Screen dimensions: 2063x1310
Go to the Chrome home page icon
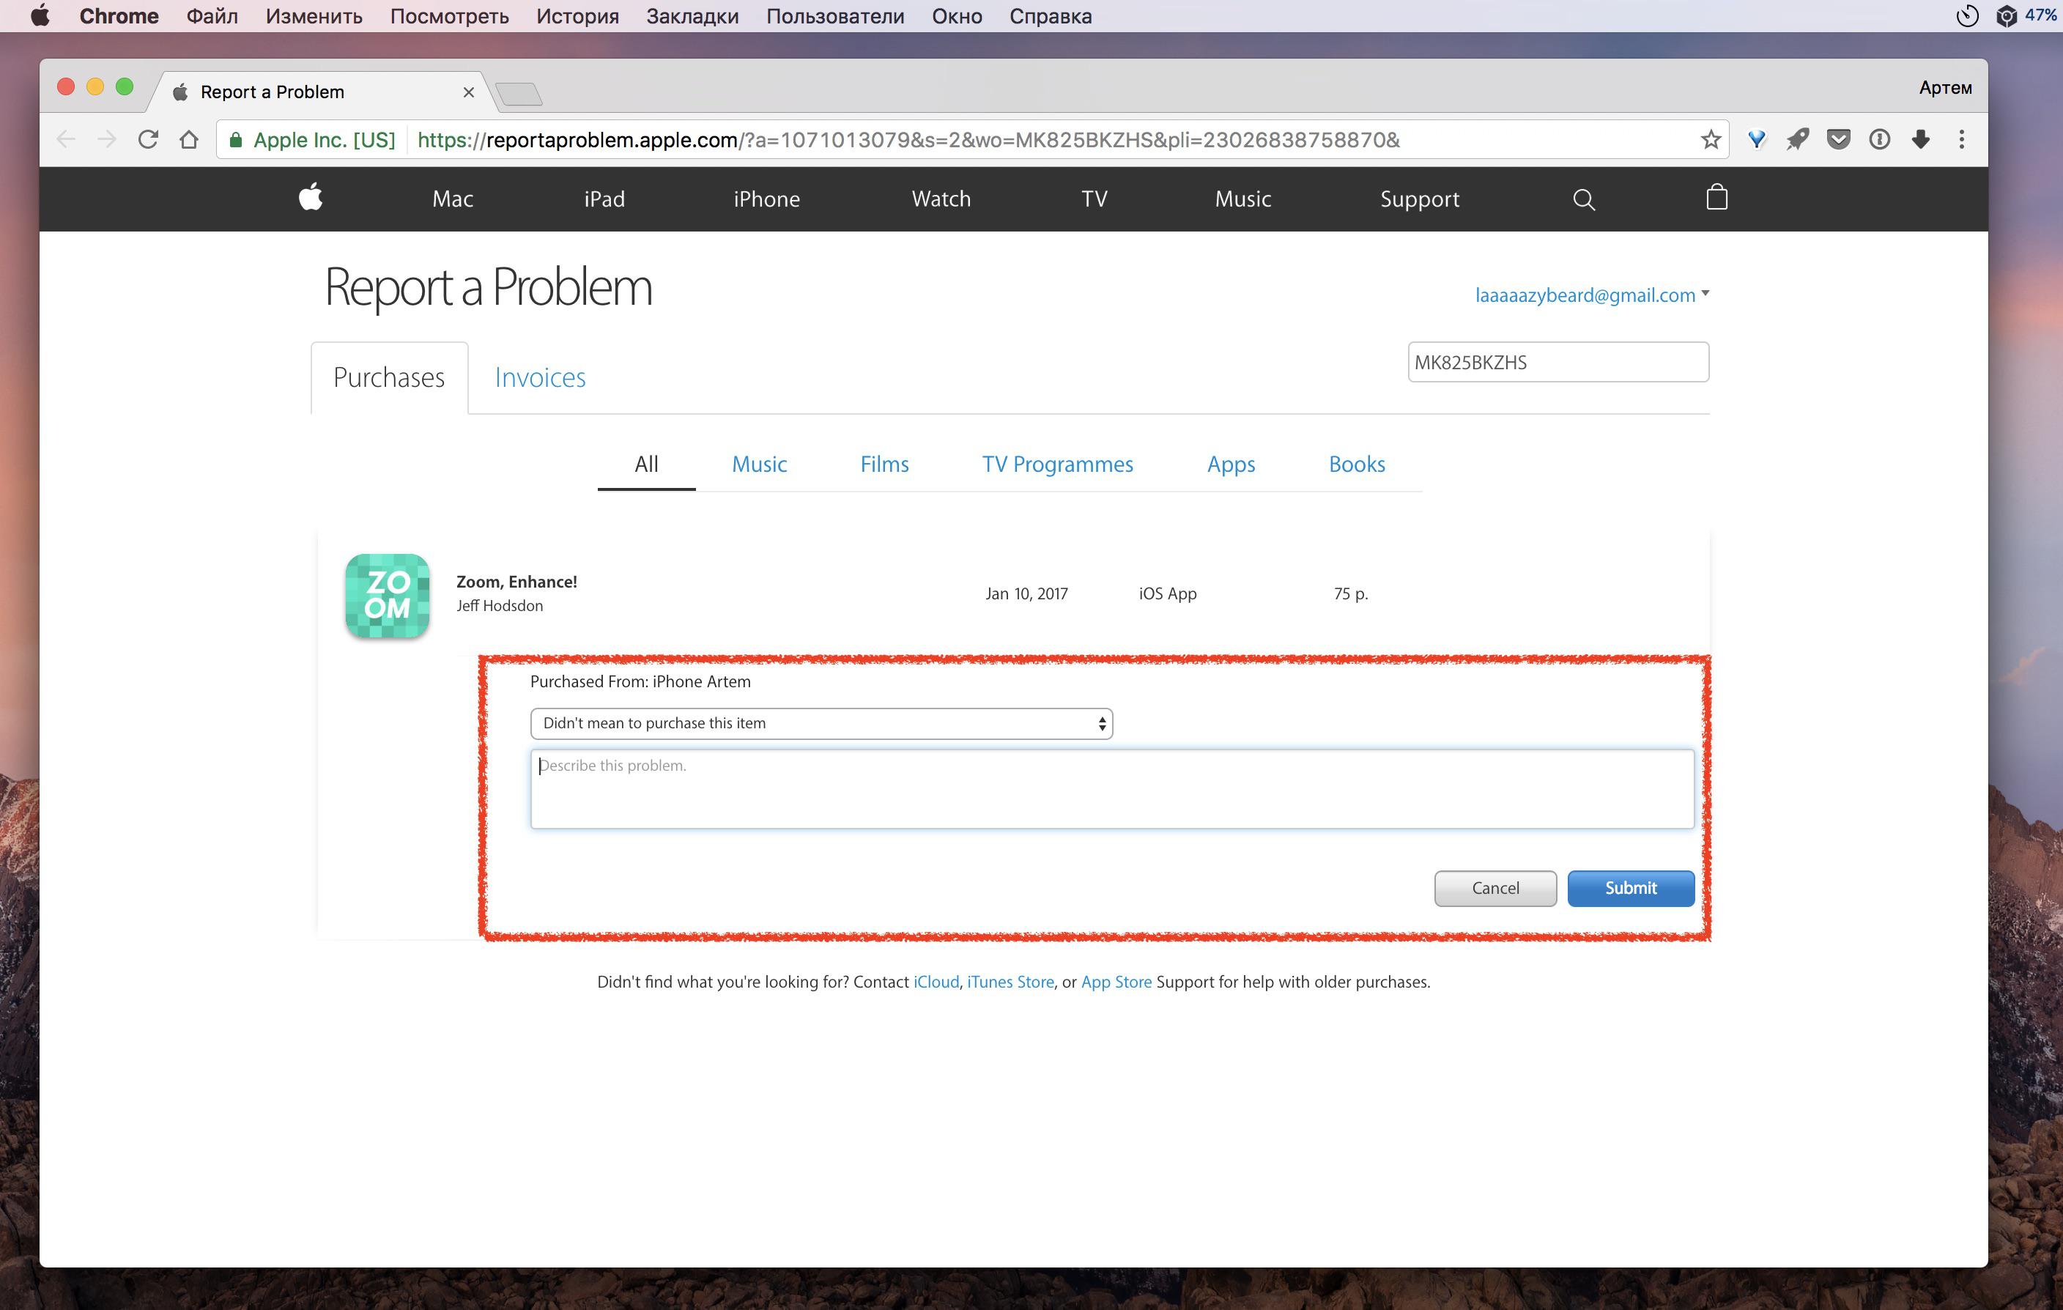coord(188,140)
